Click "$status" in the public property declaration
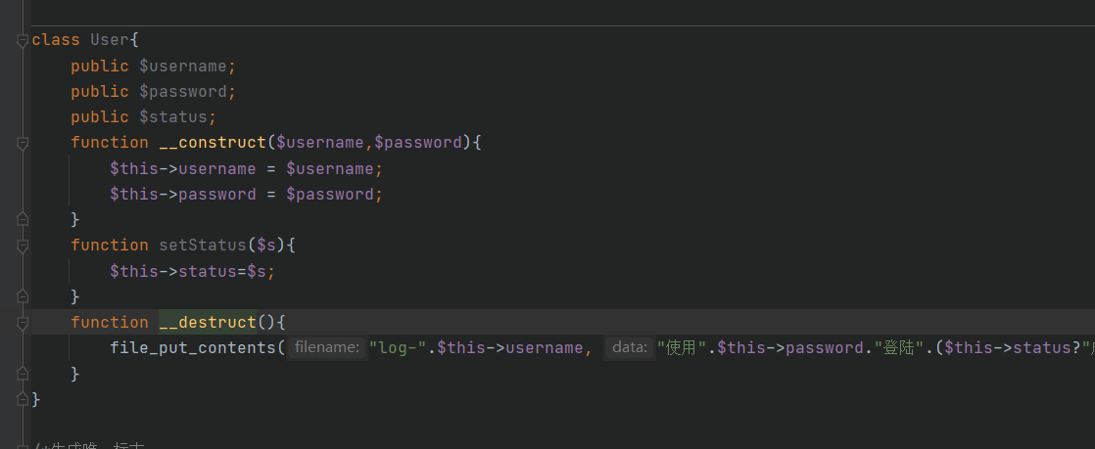The width and height of the screenshot is (1095, 449). 173,116
